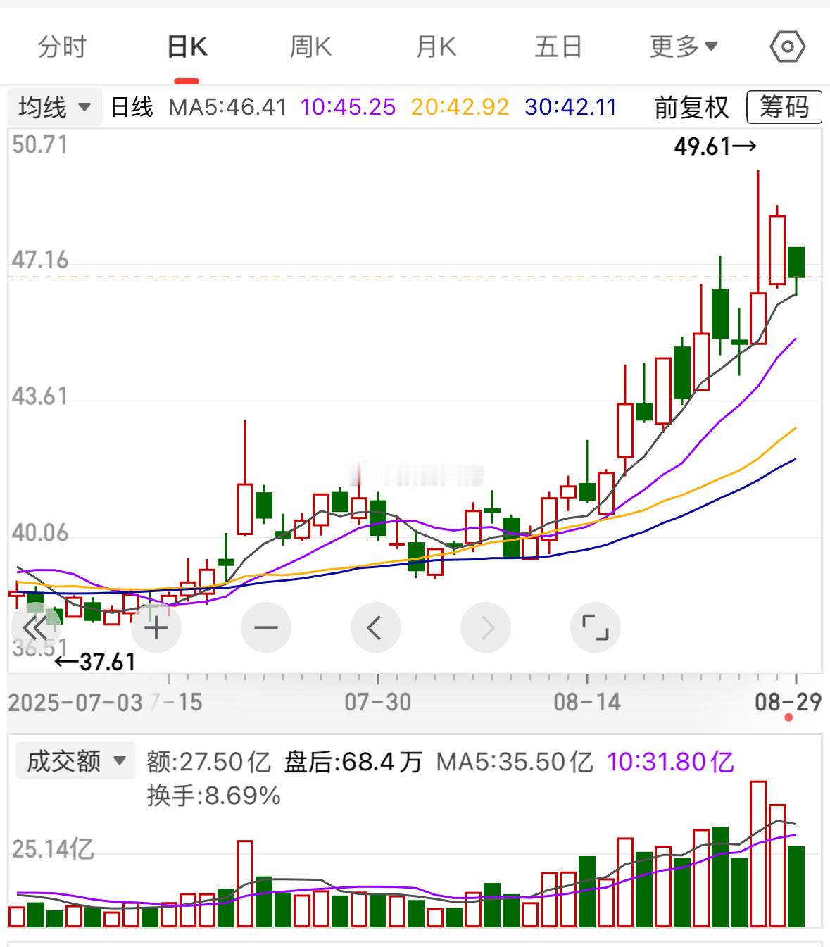Click the 换手:8.69% turnover rate
The image size is (830, 947).
coord(214,796)
